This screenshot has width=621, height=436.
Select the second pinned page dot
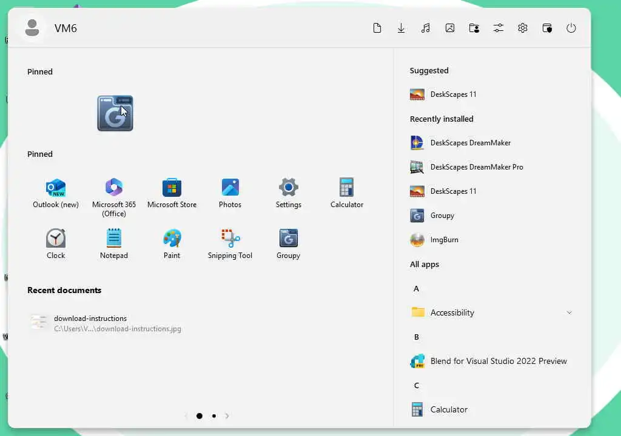[x=214, y=416]
